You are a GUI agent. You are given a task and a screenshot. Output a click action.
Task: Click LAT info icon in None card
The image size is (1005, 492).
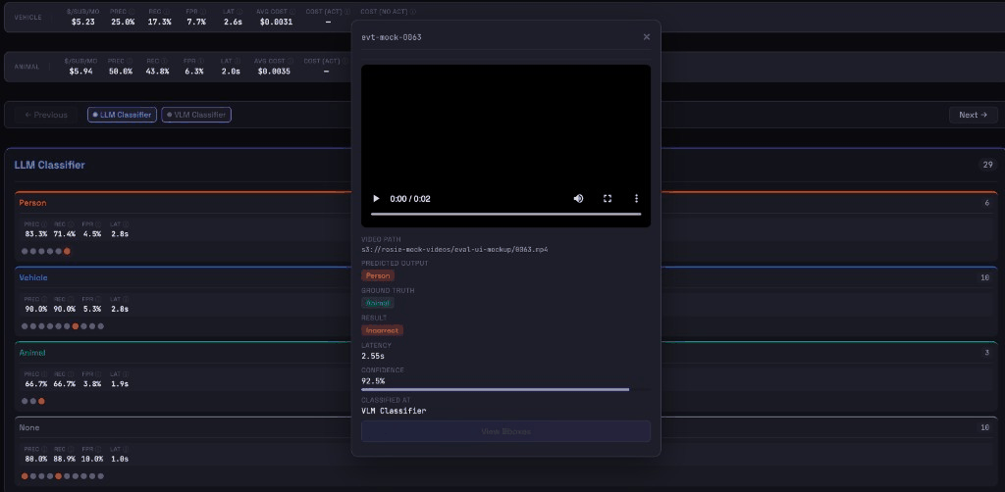coord(126,449)
